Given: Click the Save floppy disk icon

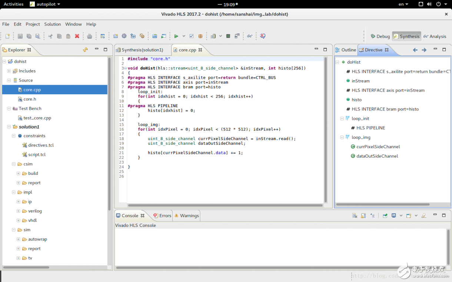Looking at the screenshot, I should tap(20, 36).
